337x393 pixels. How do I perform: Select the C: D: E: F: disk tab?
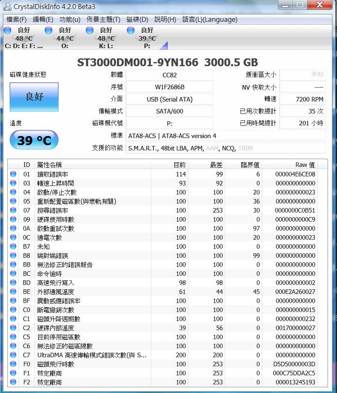(24, 37)
